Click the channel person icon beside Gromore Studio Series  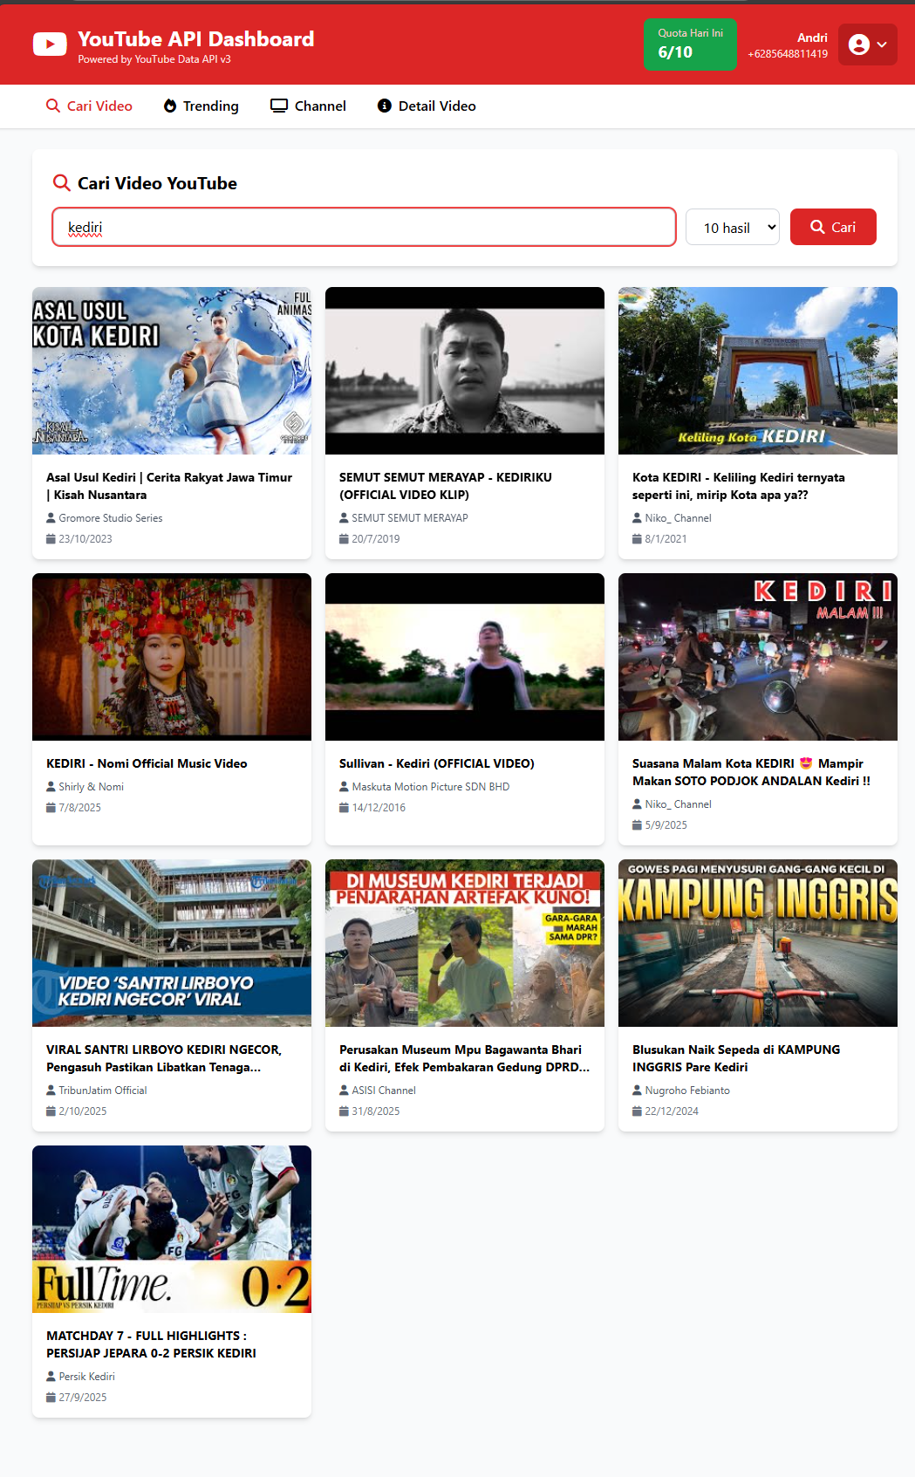point(51,518)
